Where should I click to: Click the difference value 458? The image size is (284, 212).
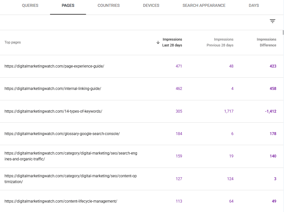273,89
